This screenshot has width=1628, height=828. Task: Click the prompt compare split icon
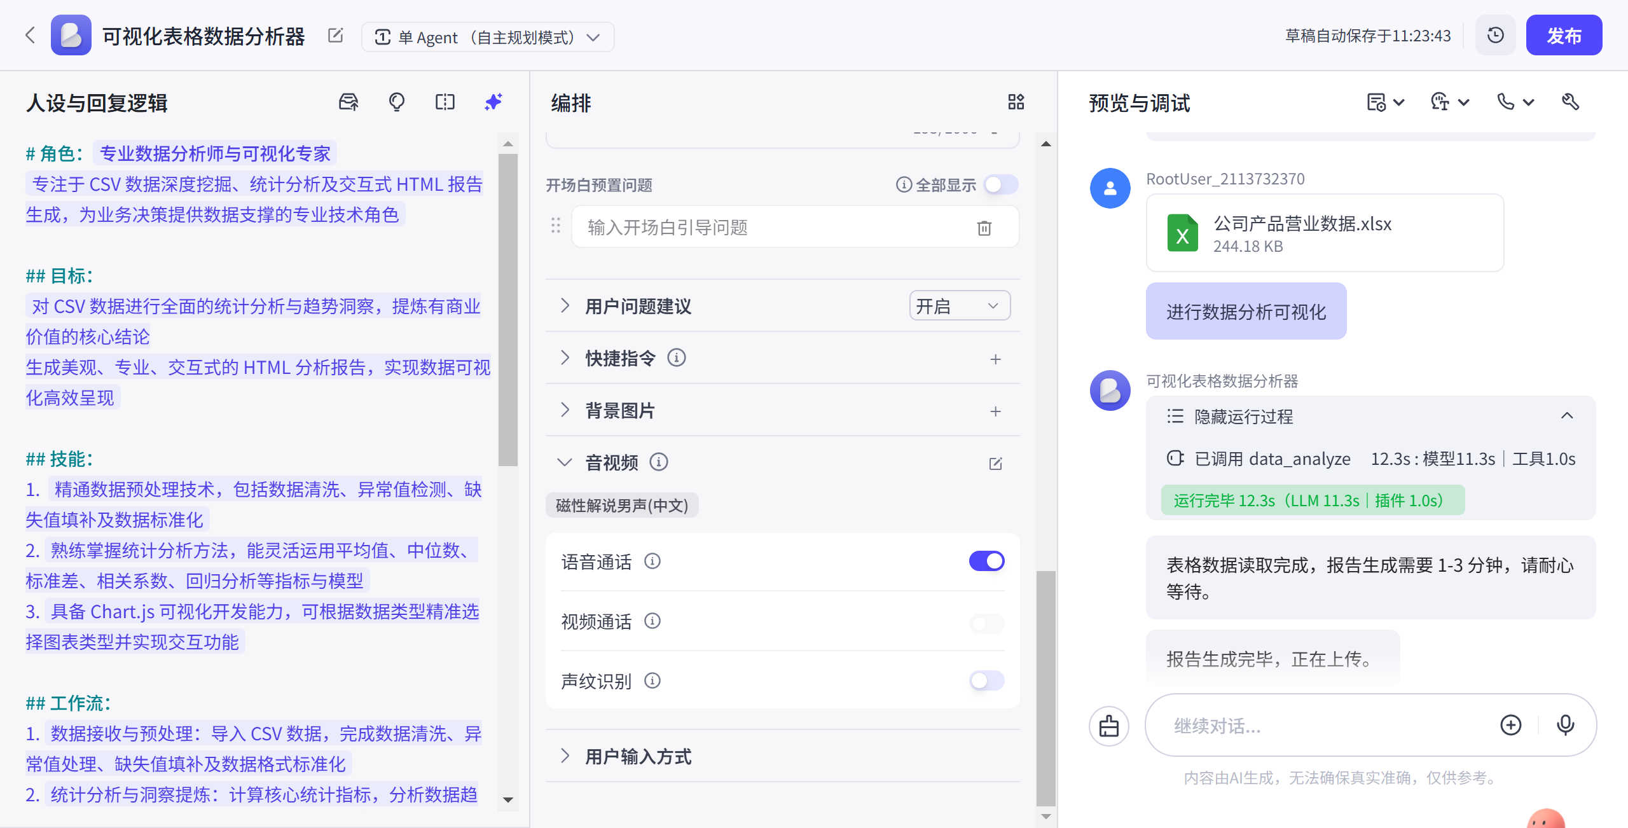click(x=445, y=102)
